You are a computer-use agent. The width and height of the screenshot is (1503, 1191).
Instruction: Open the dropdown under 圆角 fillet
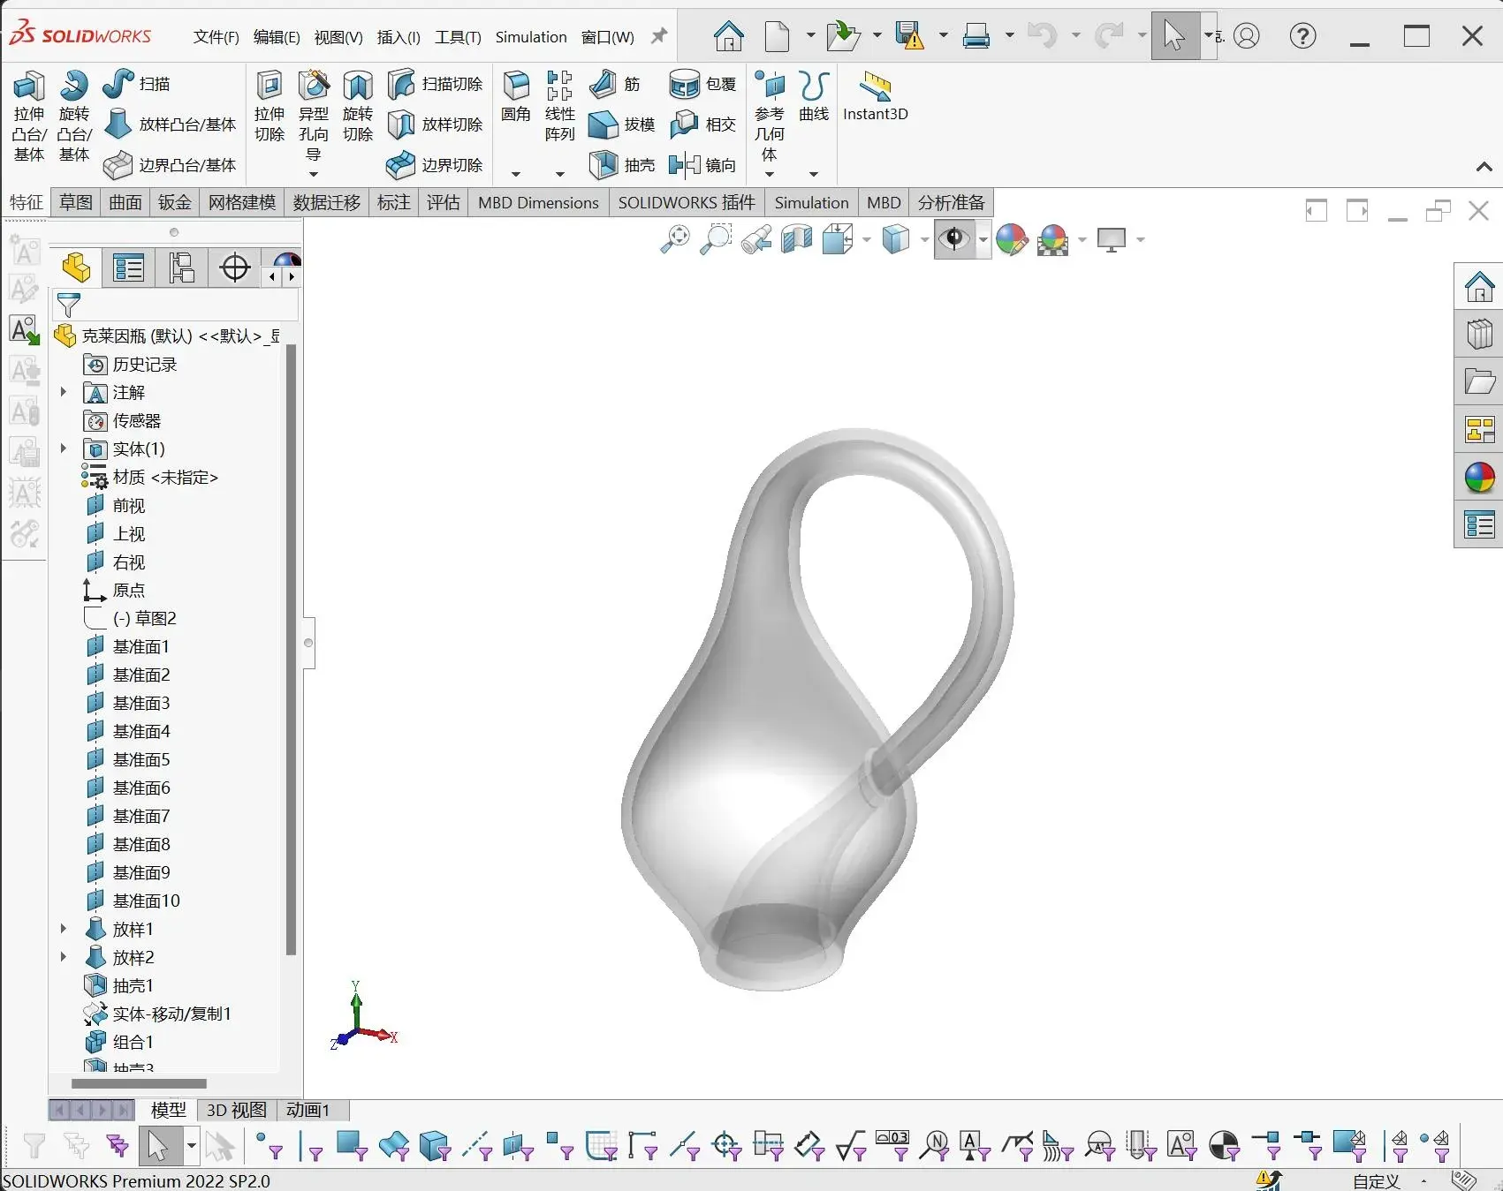point(516,174)
